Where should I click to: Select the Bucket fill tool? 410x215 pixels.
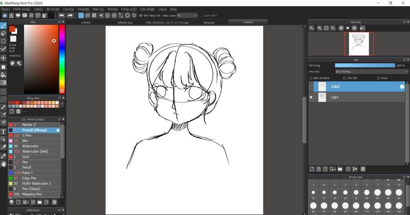click(3, 75)
